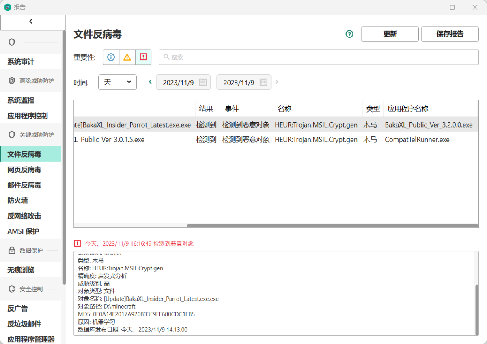Click the 更新 button
Screen dimensions: 487x344
390,34
